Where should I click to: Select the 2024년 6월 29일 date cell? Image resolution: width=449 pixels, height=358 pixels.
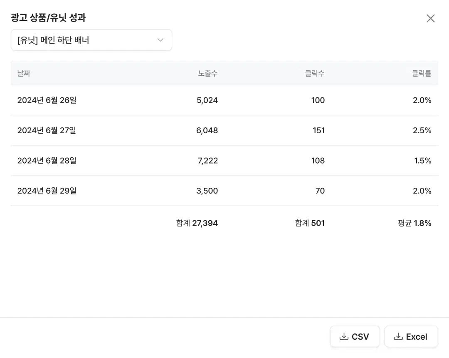pos(47,191)
